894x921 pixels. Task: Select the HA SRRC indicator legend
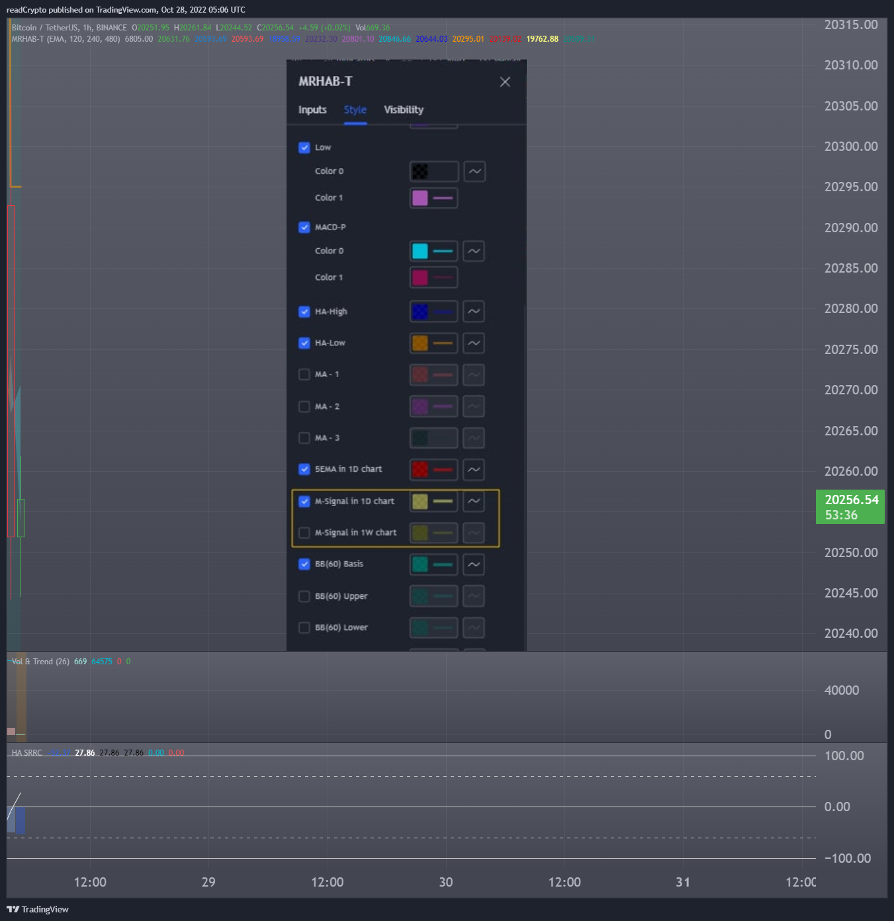[26, 753]
